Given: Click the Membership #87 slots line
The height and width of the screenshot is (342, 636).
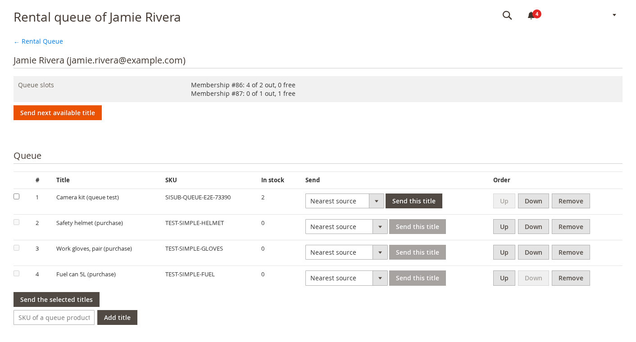Looking at the screenshot, I should pyautogui.click(x=243, y=94).
